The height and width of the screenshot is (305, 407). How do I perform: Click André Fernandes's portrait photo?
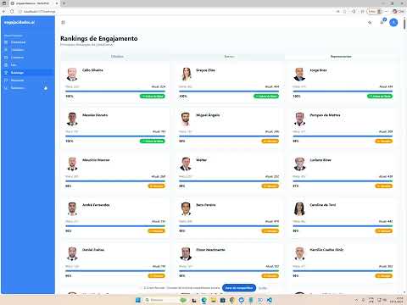tap(72, 208)
